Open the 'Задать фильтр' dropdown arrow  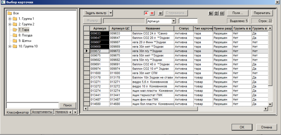(111, 13)
